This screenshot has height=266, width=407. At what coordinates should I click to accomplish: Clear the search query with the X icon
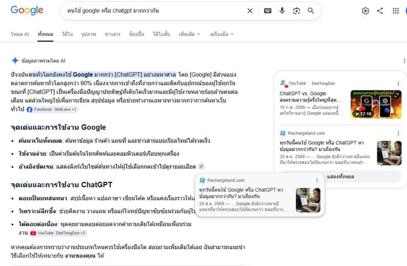pos(250,11)
